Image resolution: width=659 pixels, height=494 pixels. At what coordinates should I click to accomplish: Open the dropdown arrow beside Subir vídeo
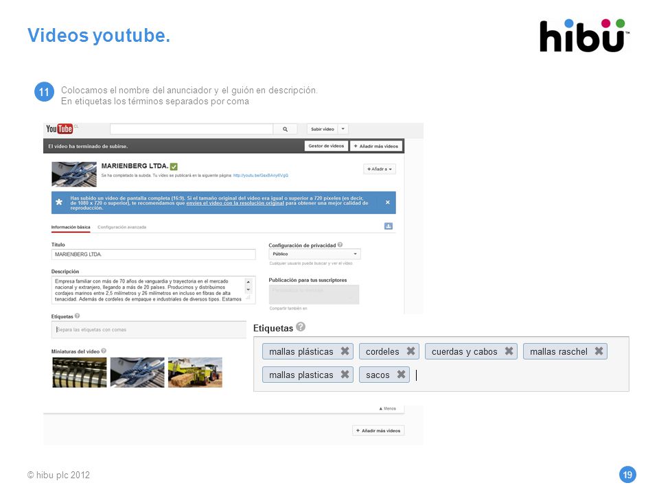(343, 129)
